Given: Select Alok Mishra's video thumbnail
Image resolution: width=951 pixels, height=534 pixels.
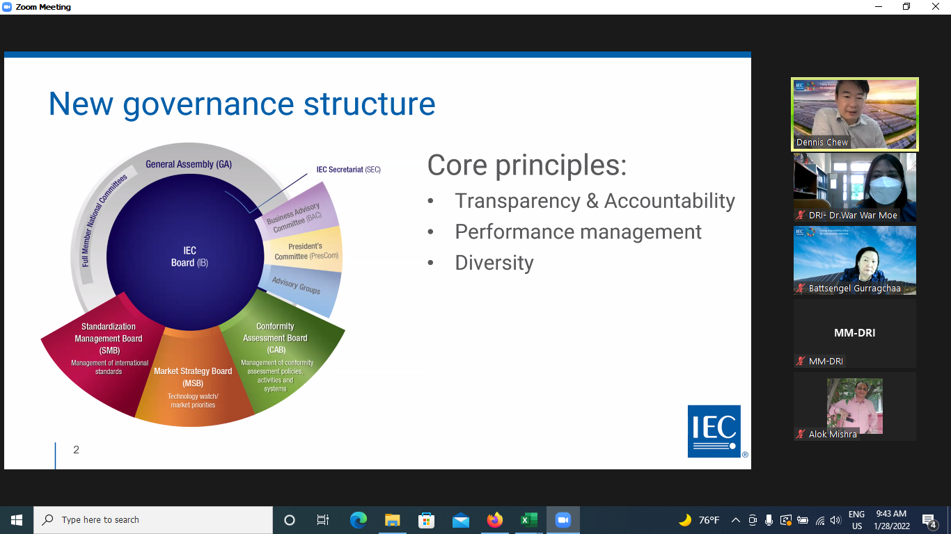Looking at the screenshot, I should tap(855, 406).
